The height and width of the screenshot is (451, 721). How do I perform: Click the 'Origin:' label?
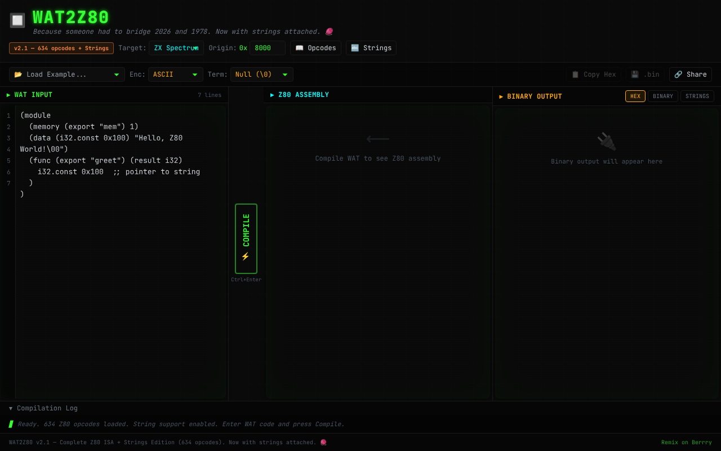223,48
